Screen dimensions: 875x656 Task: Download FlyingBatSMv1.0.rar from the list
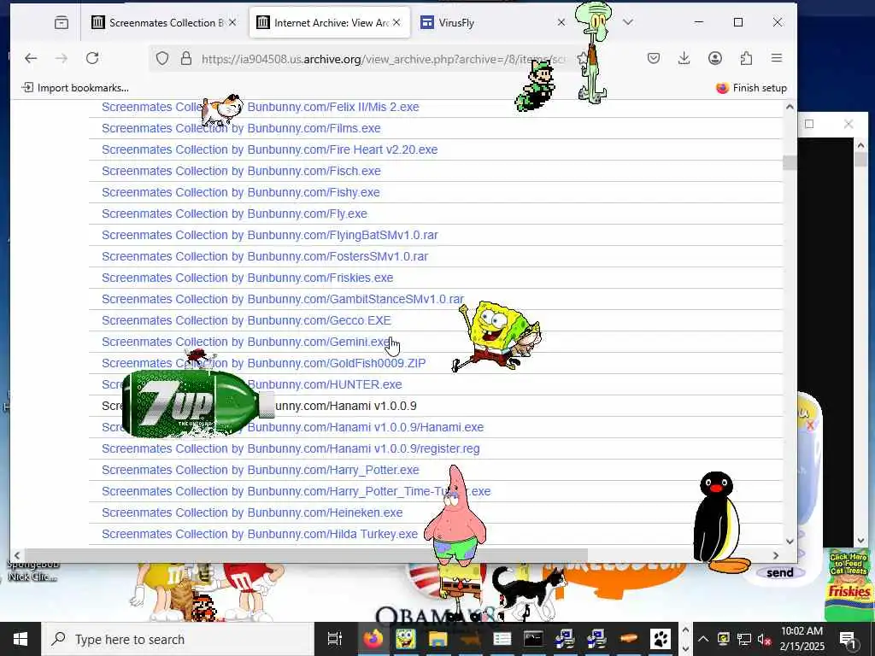[269, 235]
